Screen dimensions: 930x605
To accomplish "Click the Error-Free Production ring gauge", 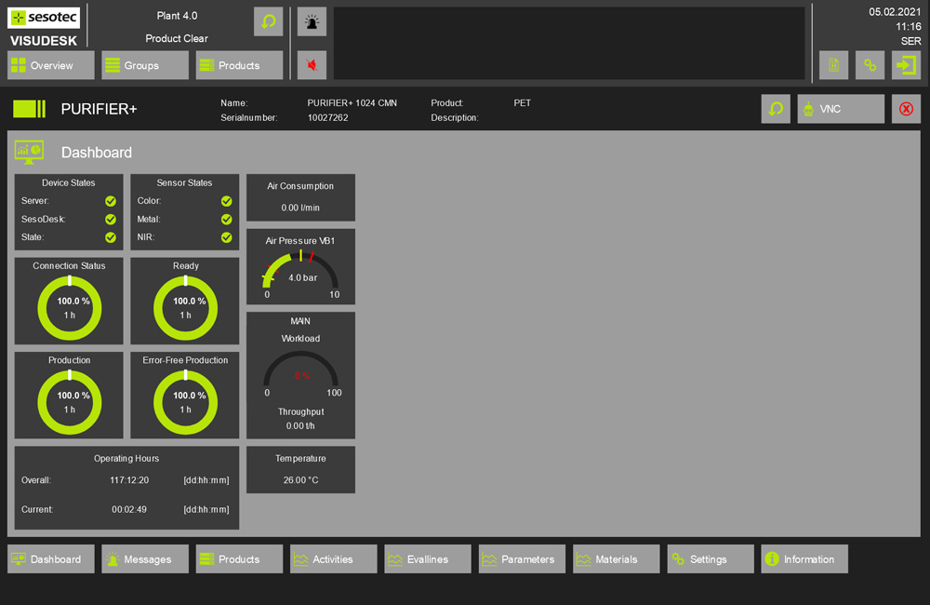I will [x=186, y=402].
